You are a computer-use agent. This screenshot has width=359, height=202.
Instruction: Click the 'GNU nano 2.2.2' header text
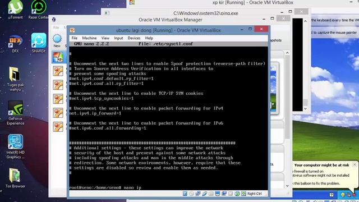(91, 44)
